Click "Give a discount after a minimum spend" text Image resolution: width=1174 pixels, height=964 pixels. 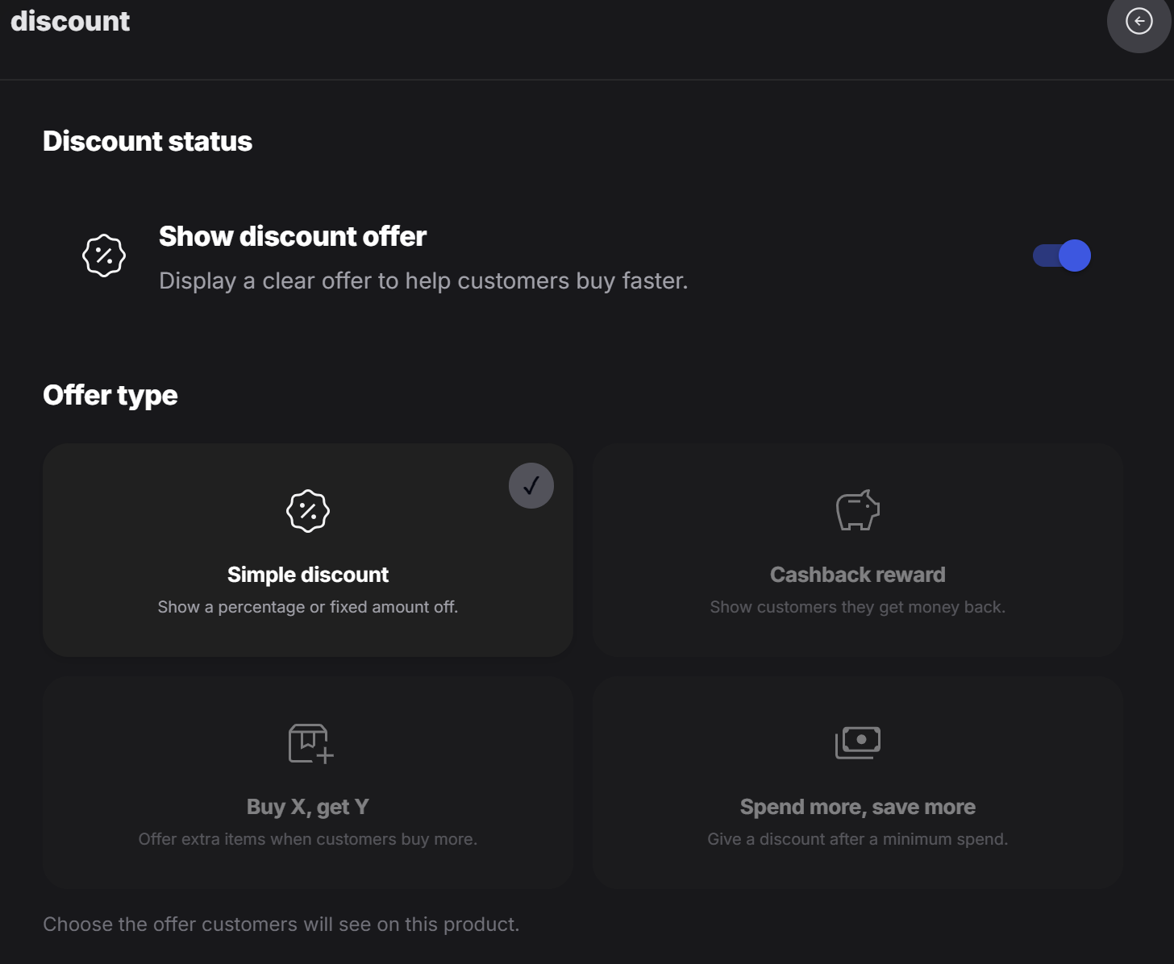[x=858, y=839]
